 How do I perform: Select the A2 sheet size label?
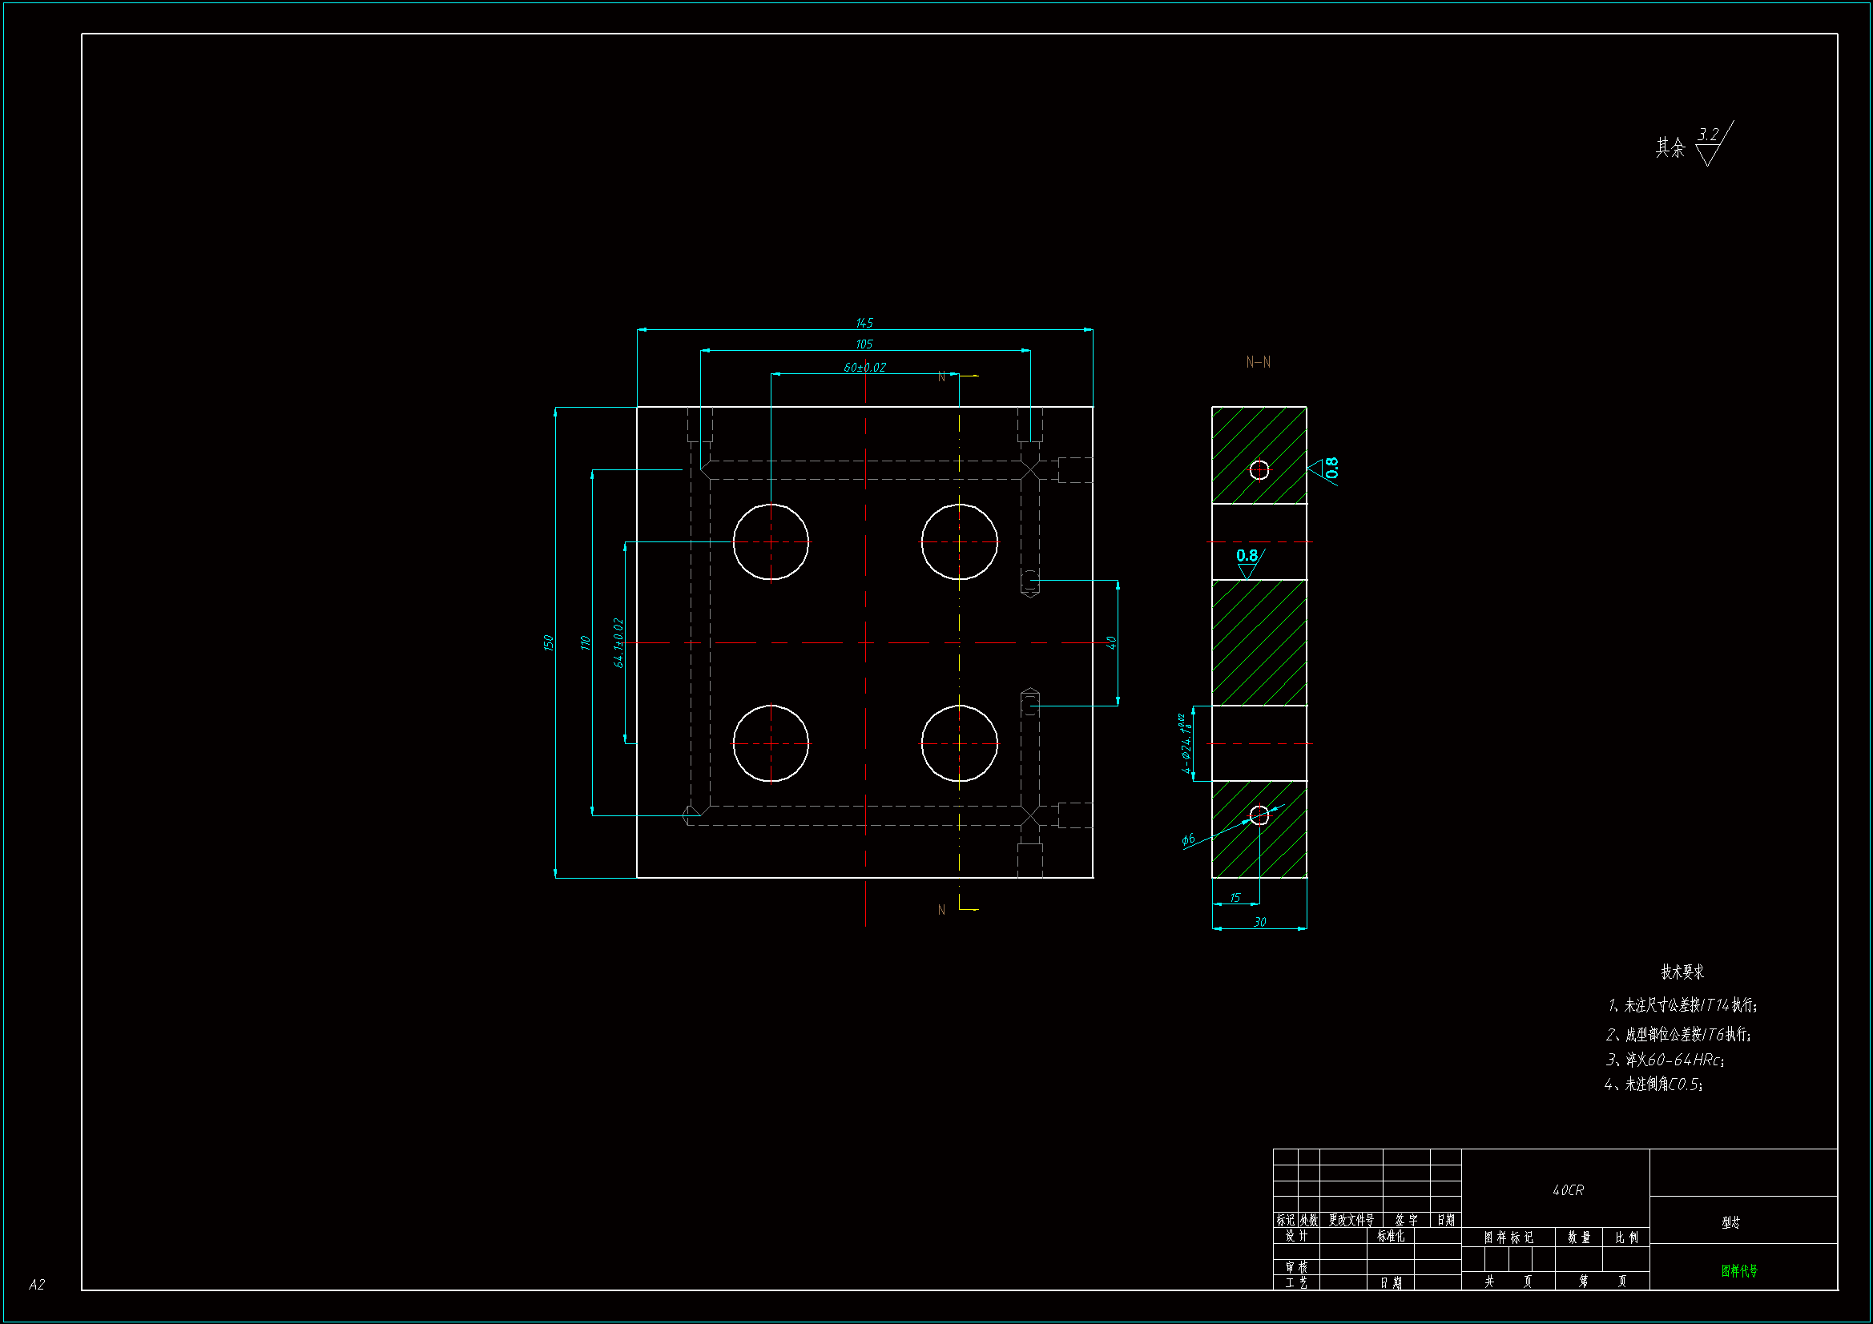37,1284
